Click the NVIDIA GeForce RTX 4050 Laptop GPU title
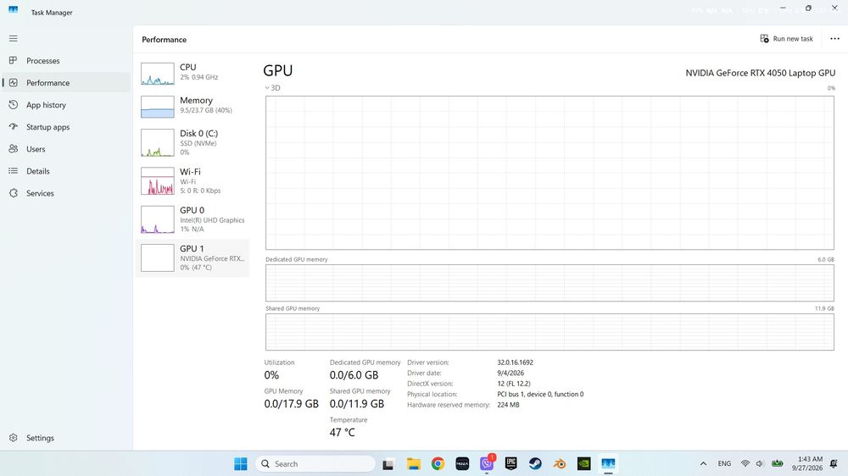848x476 pixels. point(761,73)
